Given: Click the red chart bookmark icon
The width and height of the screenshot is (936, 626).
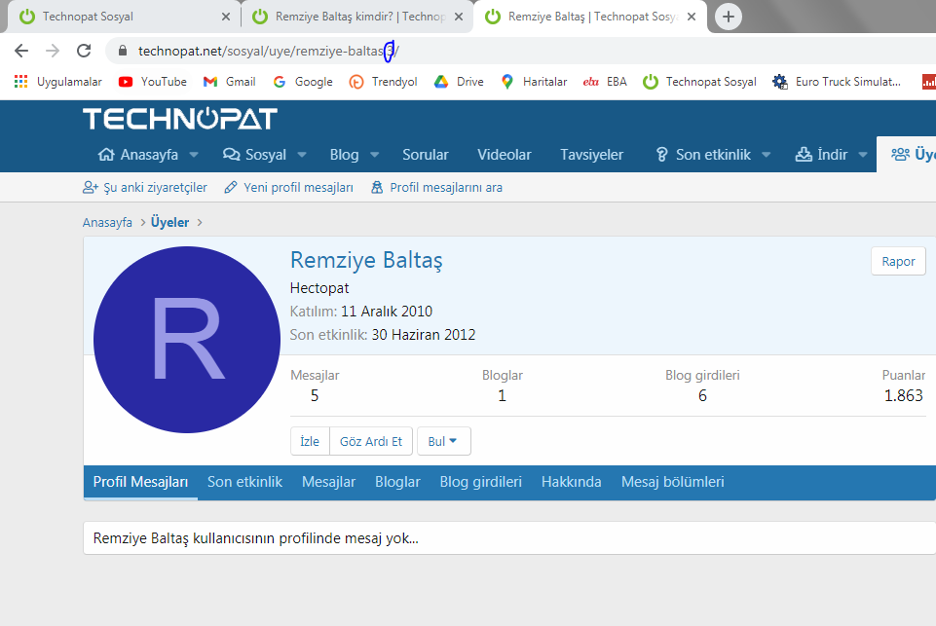Looking at the screenshot, I should (929, 82).
